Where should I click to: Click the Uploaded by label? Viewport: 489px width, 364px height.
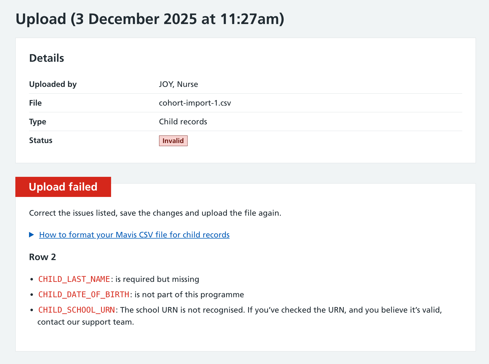53,84
